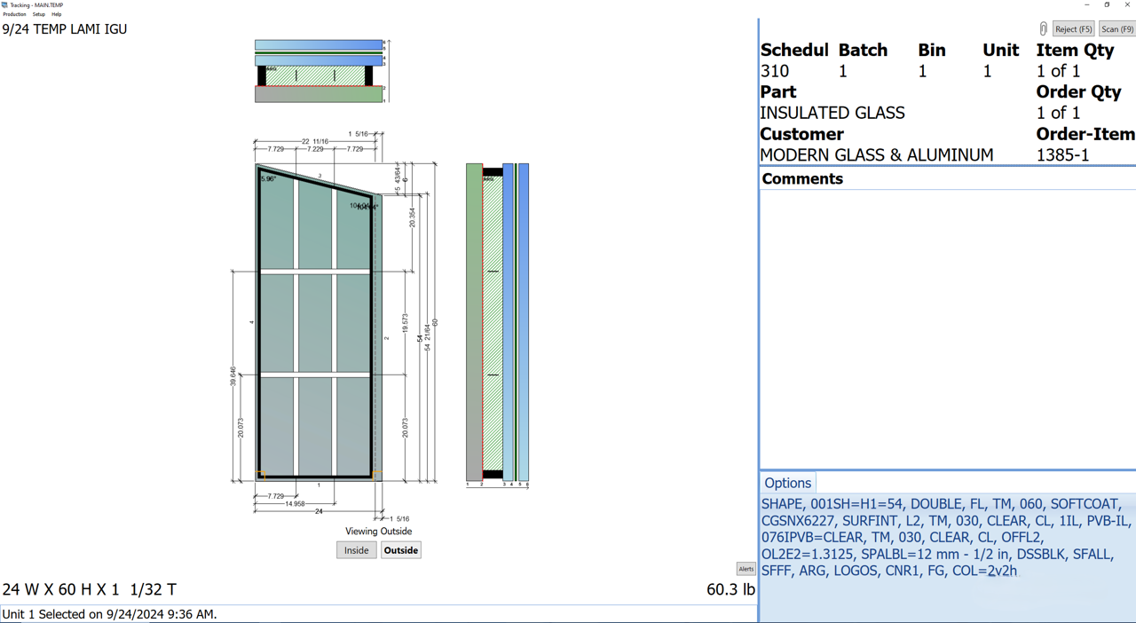This screenshot has width=1136, height=623.
Task: Click the main IGU shape drawing
Action: [315, 328]
